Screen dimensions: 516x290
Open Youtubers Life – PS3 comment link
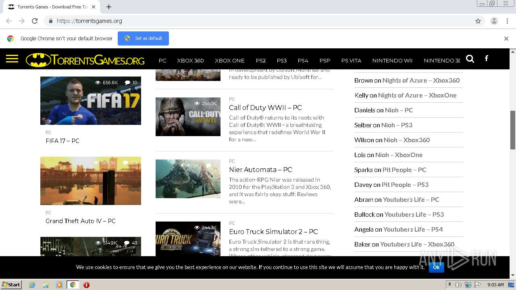414,214
